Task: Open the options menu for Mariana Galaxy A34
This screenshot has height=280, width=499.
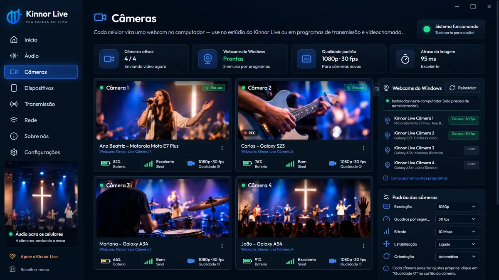Action: pos(222,246)
